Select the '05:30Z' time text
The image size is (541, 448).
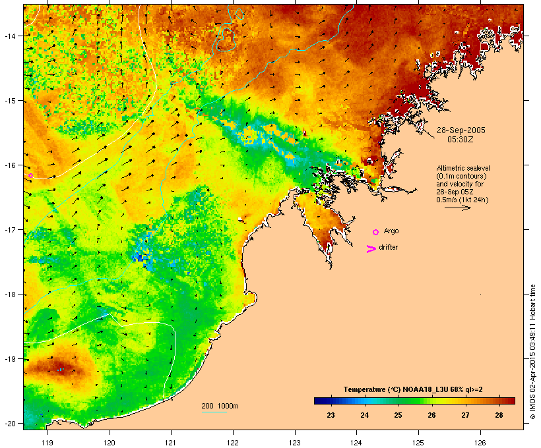pyautogui.click(x=461, y=140)
